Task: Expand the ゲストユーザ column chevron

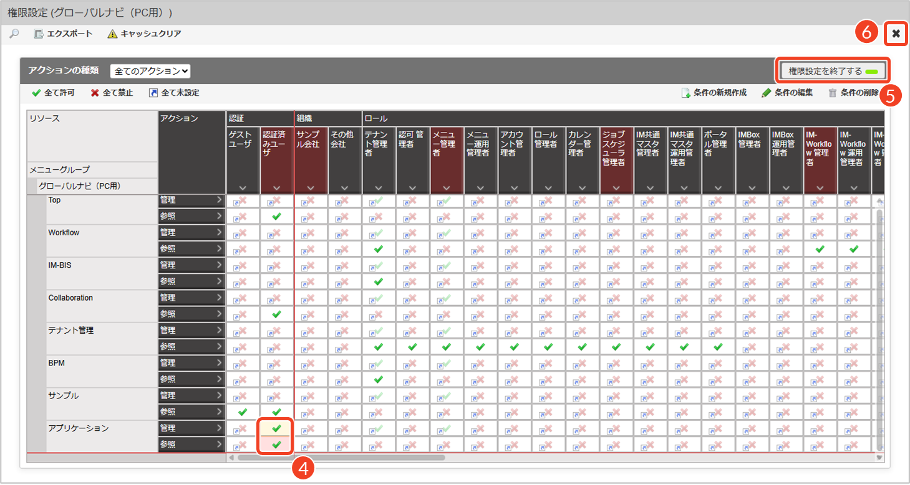Action: click(243, 187)
